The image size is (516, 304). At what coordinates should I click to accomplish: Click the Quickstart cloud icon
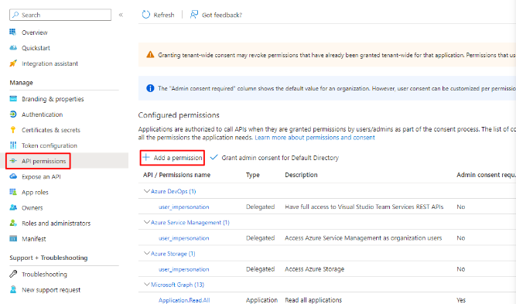(13, 48)
